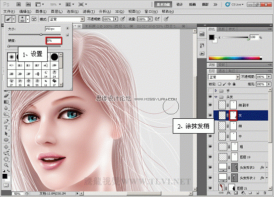Select the Pen tool in toolbox

point(6,121)
